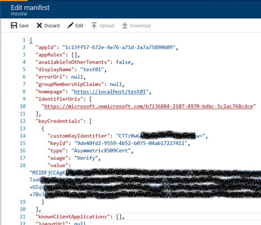Click the Save button label

click(24, 26)
